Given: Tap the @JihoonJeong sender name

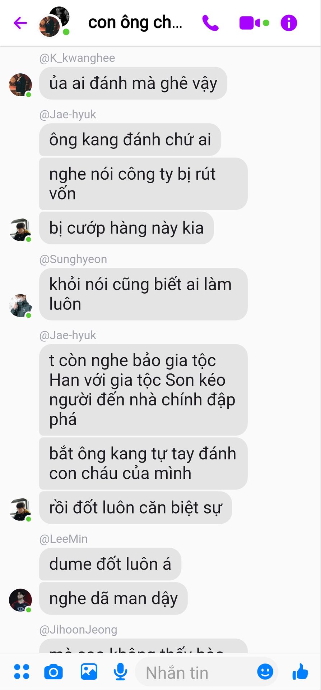Looking at the screenshot, I should coord(78,630).
